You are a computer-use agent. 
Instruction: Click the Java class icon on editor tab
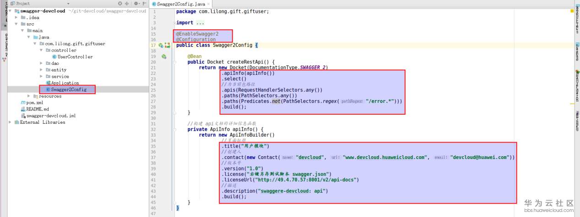click(154, 4)
